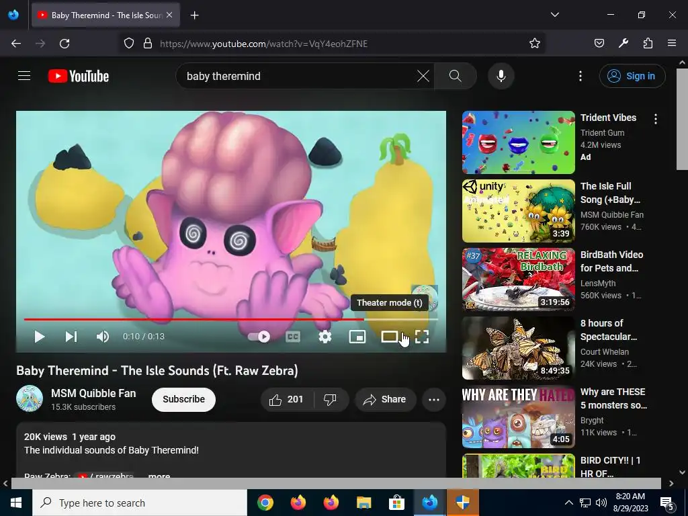The width and height of the screenshot is (688, 516).
Task: Open 8 hours of Spectacular butterflies thumbnail
Action: [518, 348]
